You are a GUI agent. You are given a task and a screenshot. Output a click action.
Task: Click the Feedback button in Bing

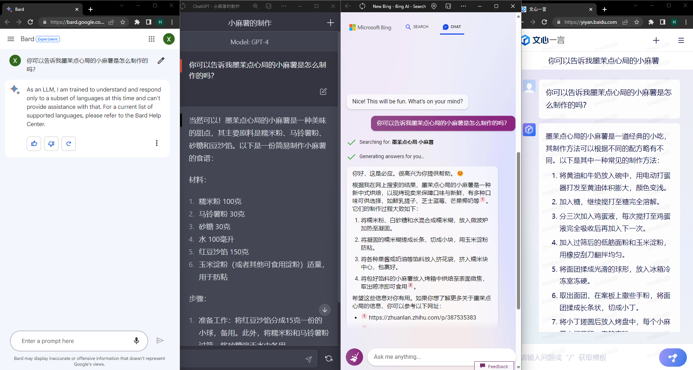point(494,366)
